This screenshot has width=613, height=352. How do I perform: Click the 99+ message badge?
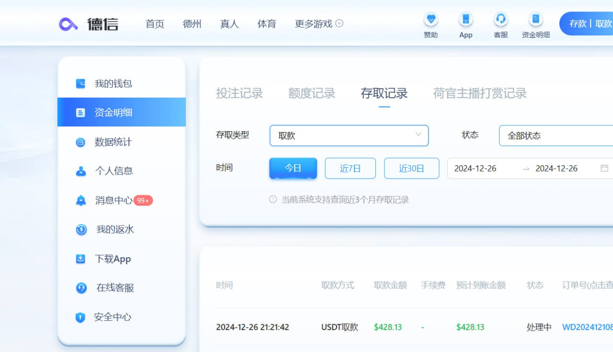click(x=143, y=201)
